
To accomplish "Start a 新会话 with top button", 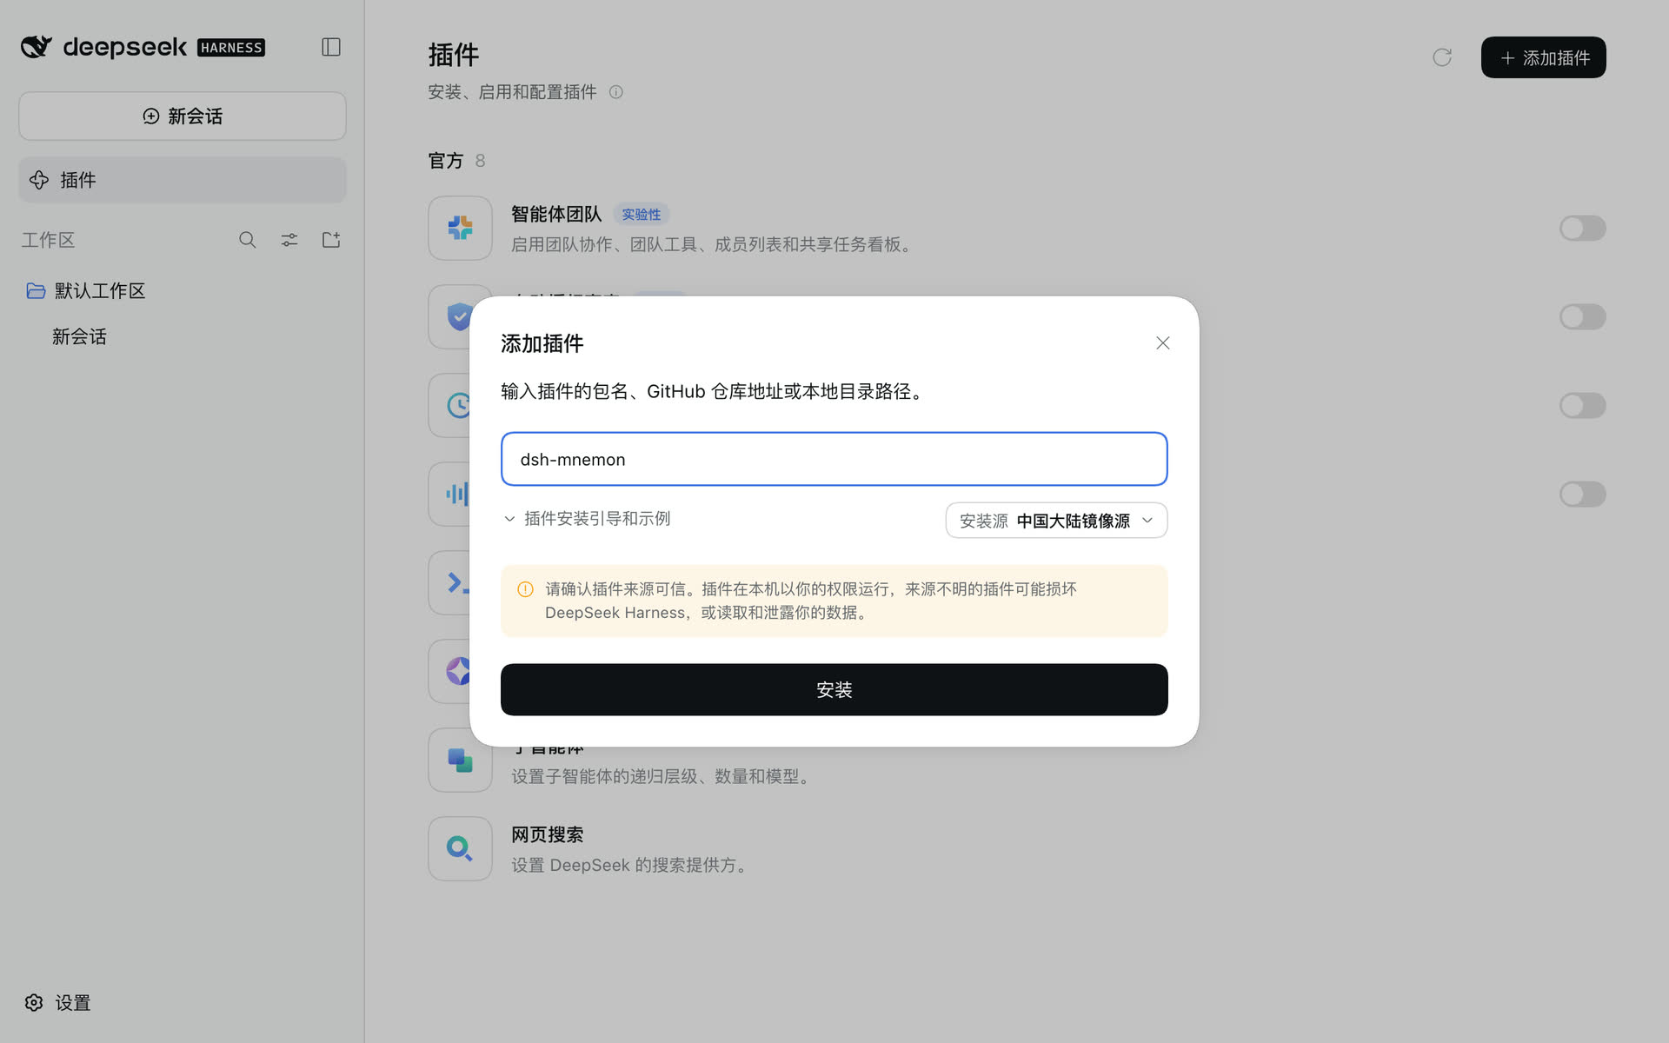I will [183, 116].
